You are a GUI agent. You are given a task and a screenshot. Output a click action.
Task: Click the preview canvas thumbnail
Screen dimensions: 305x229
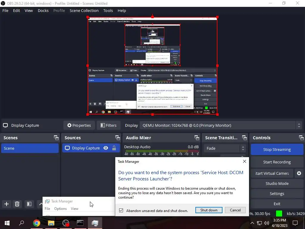point(152,66)
